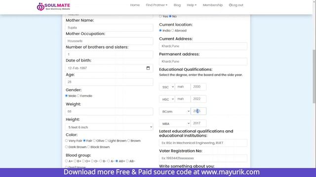The height and width of the screenshot is (177, 316).
Task: Select AB- blood group
Action: click(127, 161)
